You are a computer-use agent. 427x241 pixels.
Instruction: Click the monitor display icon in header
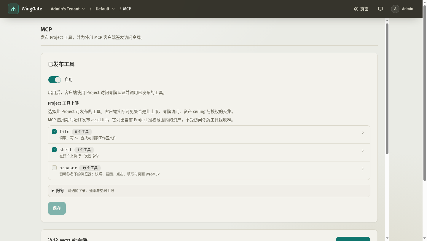click(380, 9)
